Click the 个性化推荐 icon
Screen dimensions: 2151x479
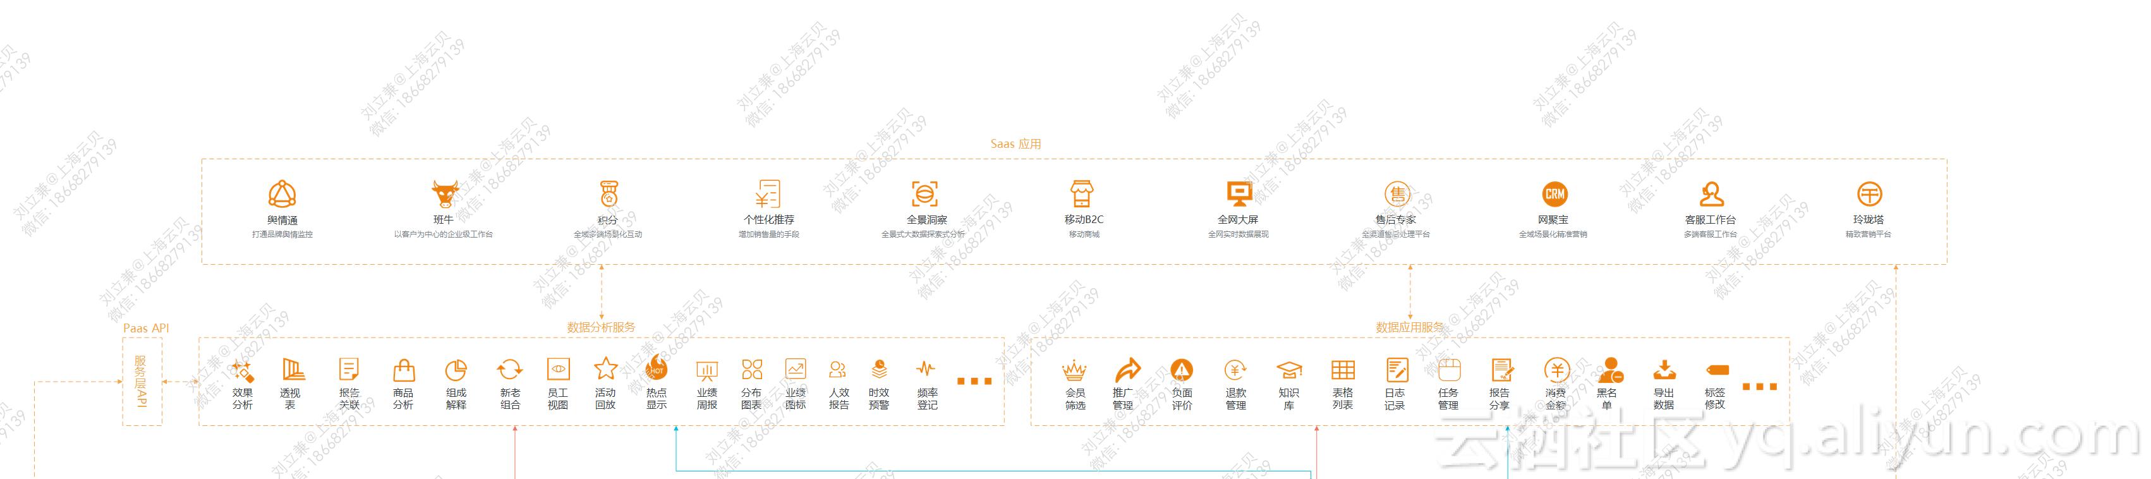click(x=768, y=195)
